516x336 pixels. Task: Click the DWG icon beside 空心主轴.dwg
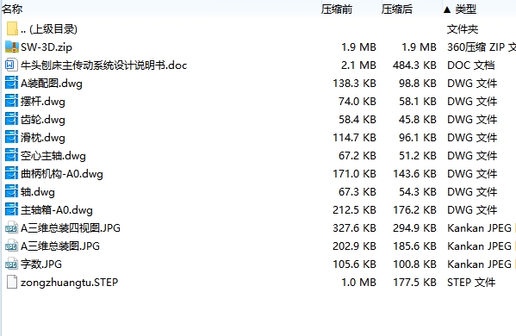(x=11, y=156)
